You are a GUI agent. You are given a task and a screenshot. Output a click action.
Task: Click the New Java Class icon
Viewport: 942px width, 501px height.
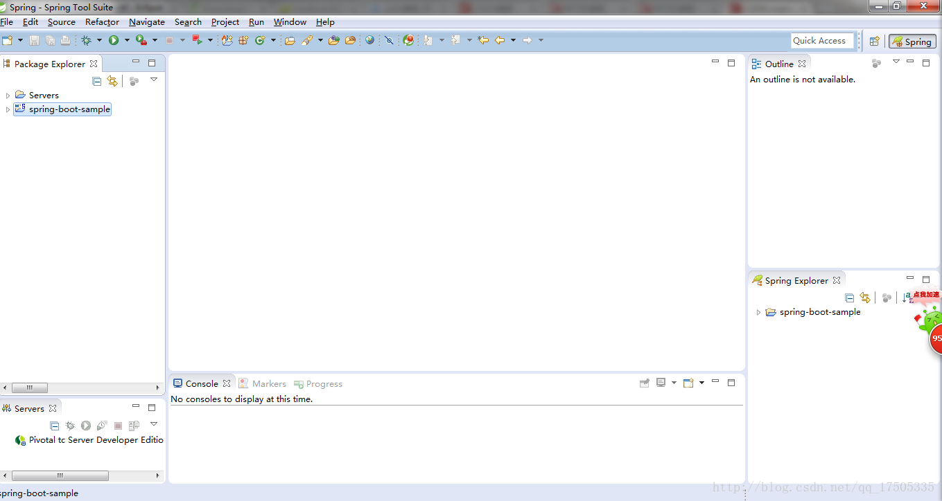pos(260,40)
